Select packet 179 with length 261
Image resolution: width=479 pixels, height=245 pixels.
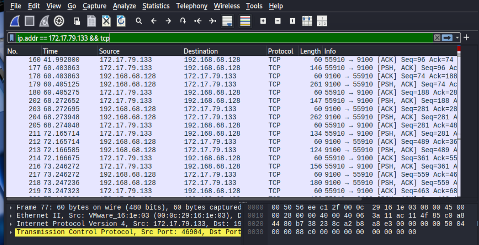232,84
